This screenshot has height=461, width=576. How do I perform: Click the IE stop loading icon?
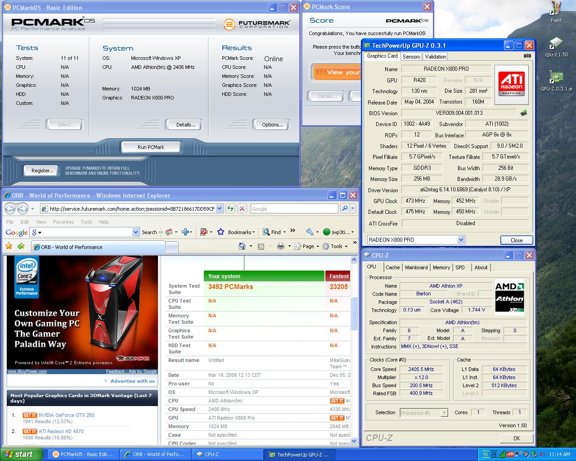point(242,208)
